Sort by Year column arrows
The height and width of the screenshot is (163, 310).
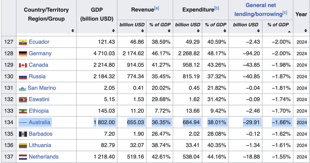click(305, 31)
